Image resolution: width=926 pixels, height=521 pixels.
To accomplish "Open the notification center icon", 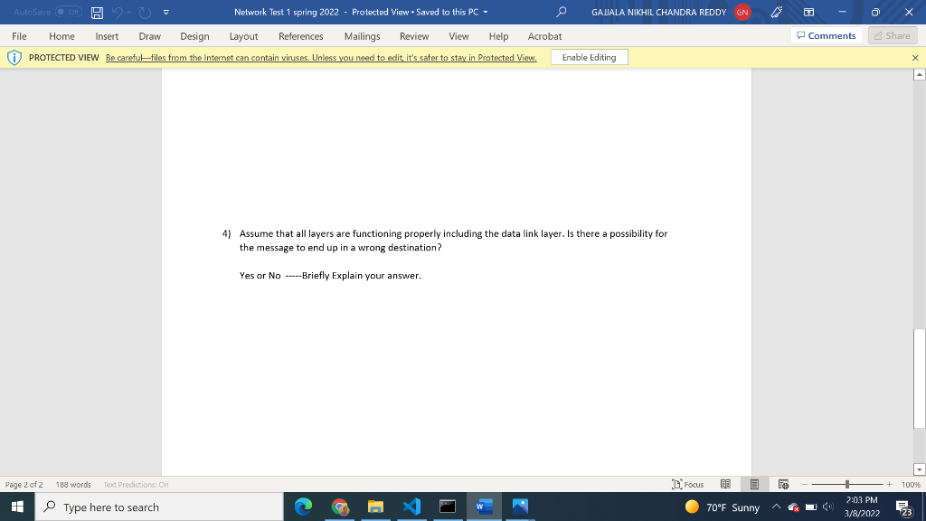I will click(x=903, y=507).
